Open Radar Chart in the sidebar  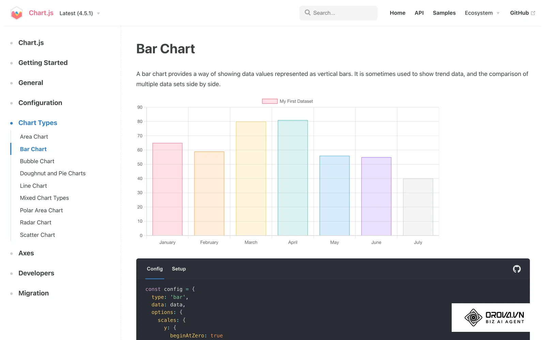[x=35, y=222]
